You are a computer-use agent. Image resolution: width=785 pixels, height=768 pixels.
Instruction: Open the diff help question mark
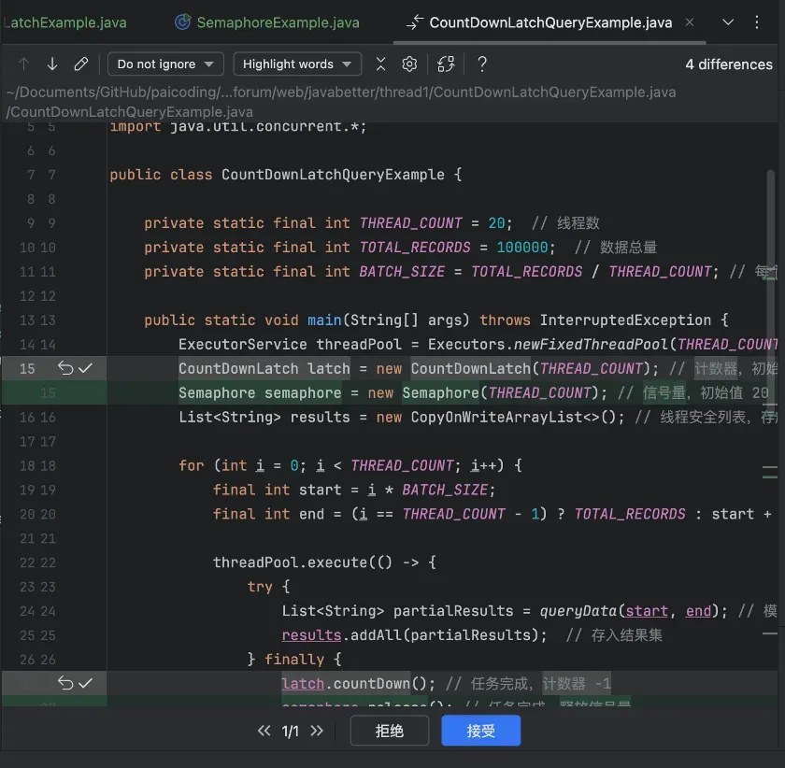coord(482,64)
